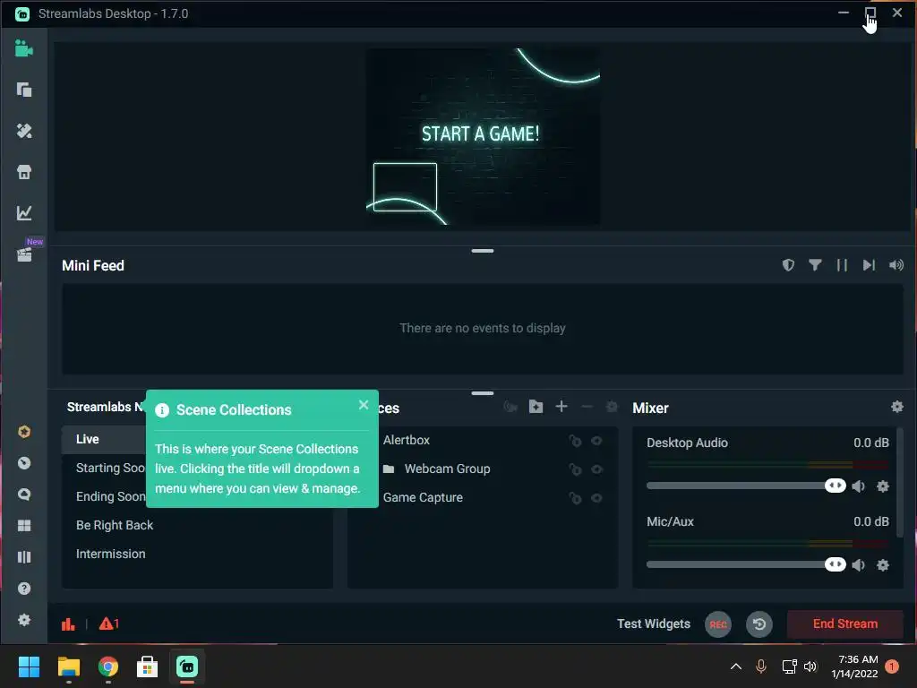The width and height of the screenshot is (917, 688).
Task: Open File Explorer from taskbar
Action: (68, 666)
